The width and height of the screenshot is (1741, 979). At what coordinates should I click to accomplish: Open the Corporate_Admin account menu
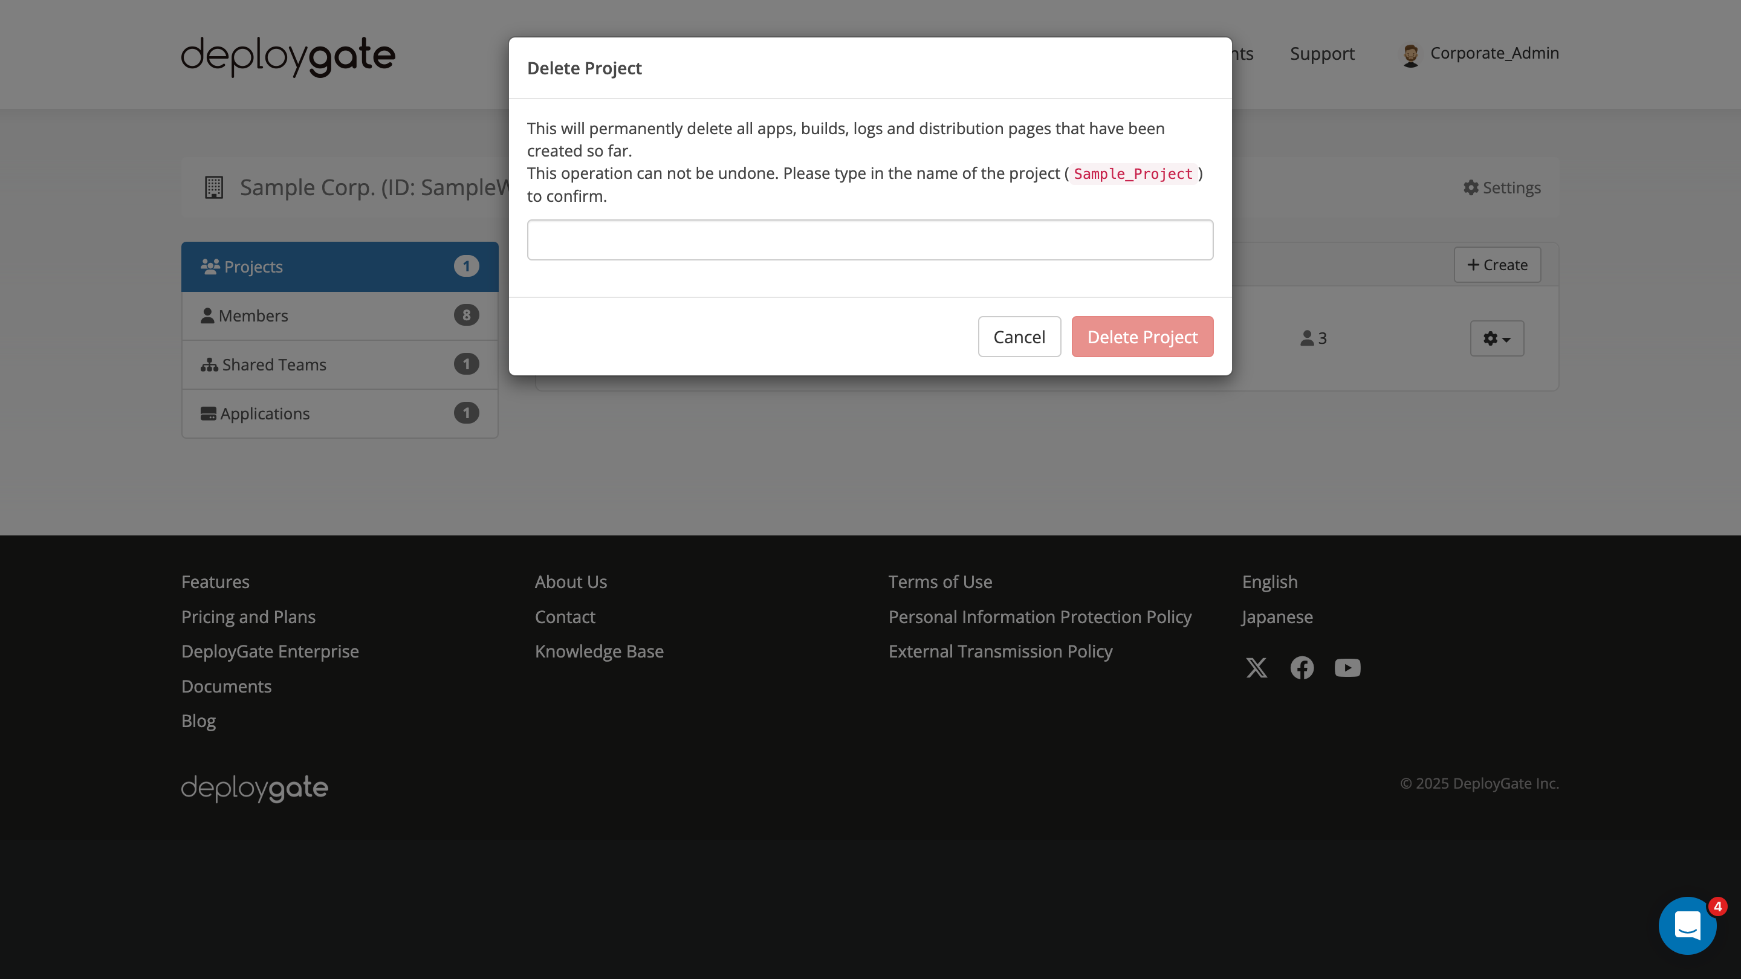point(1480,53)
